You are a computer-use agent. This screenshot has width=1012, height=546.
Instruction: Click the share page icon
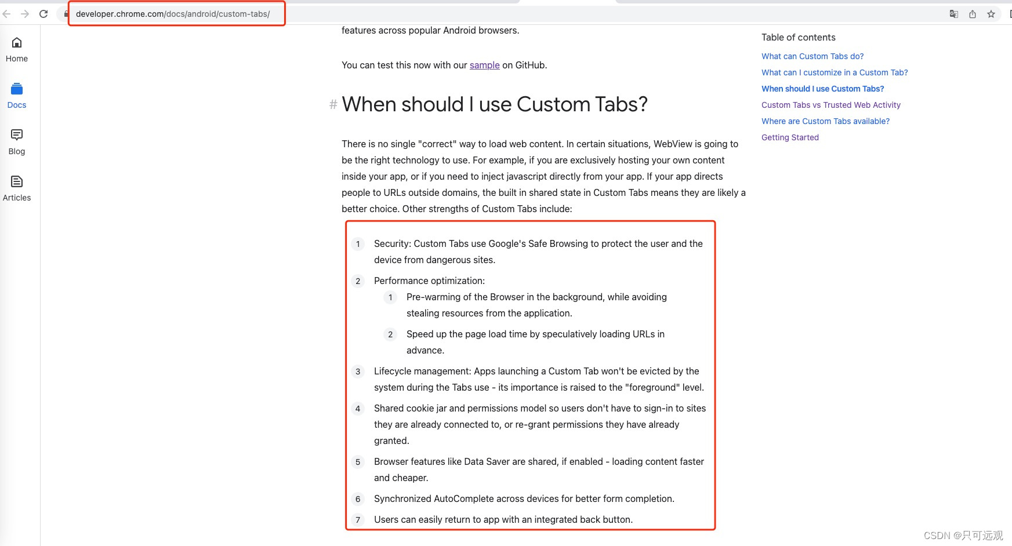(973, 14)
